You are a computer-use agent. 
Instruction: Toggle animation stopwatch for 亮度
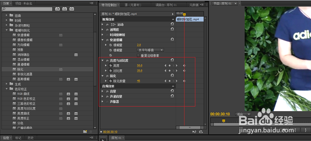(111, 66)
